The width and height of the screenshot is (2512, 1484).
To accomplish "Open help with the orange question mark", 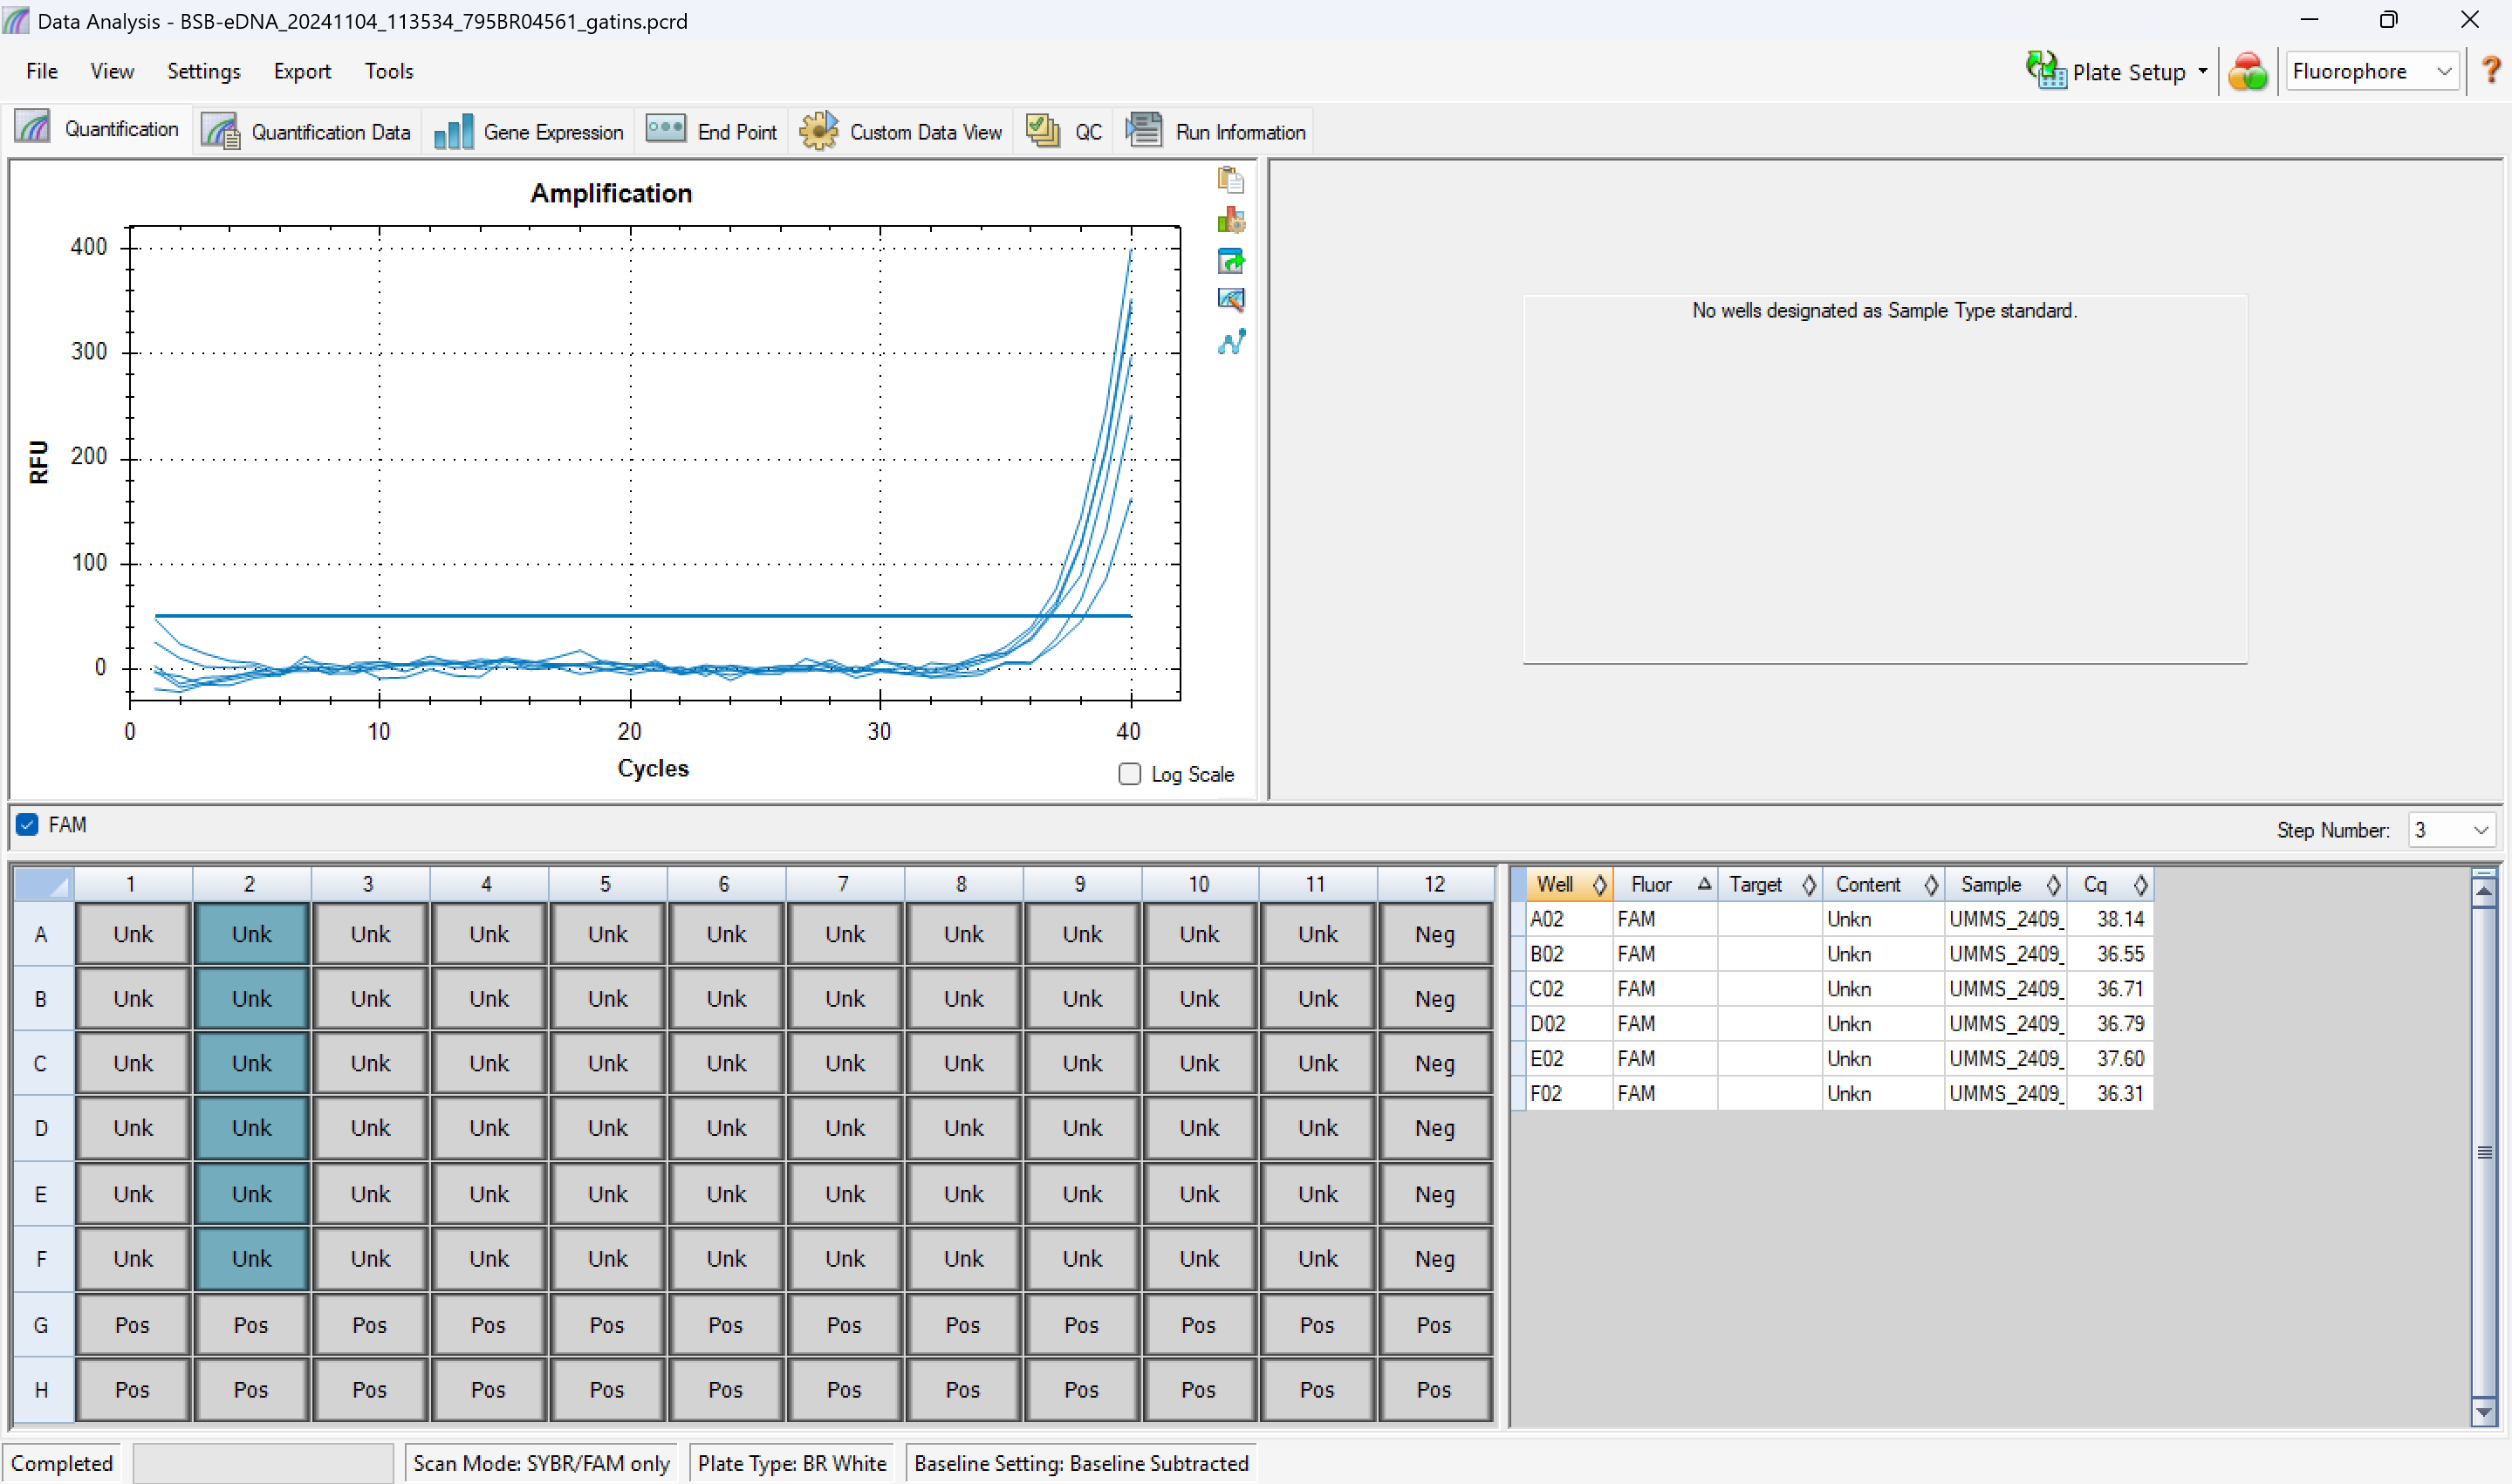I will tap(2491, 71).
